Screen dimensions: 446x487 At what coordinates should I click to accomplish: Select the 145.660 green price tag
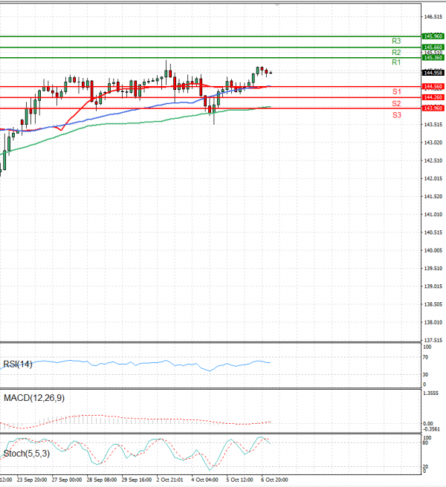[x=433, y=48]
